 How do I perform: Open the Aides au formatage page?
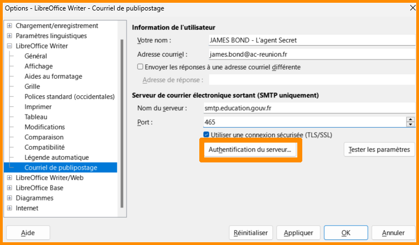click(x=53, y=77)
